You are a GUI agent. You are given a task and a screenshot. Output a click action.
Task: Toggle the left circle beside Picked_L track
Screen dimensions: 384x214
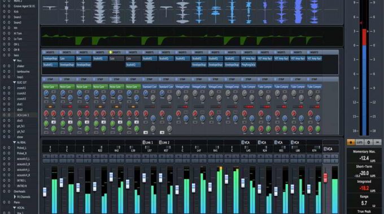(x=4, y=148)
